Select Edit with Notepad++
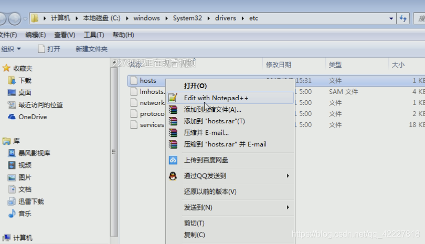The height and width of the screenshot is (244, 425). (x=230, y=98)
